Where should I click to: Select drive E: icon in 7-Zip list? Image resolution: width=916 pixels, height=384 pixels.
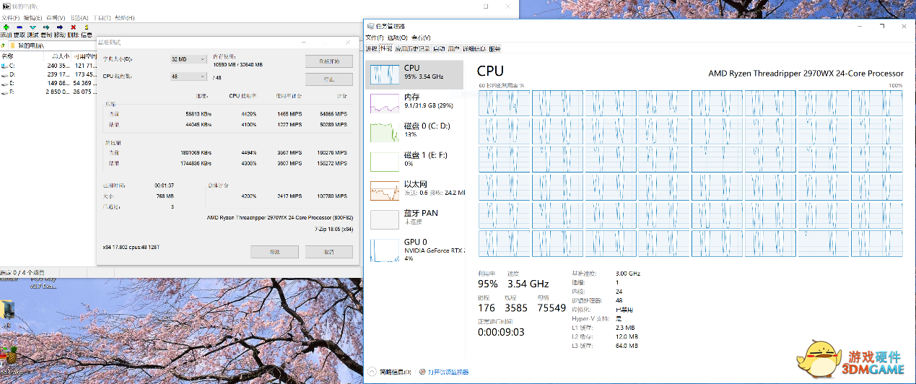click(5, 83)
